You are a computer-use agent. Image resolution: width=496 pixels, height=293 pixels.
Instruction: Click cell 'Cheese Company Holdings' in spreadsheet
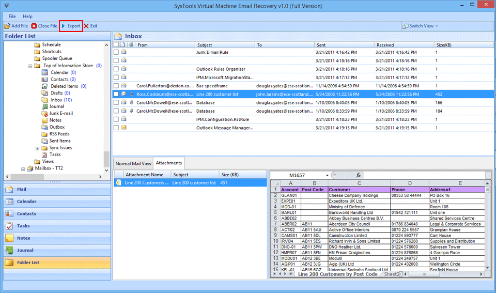(x=359, y=195)
